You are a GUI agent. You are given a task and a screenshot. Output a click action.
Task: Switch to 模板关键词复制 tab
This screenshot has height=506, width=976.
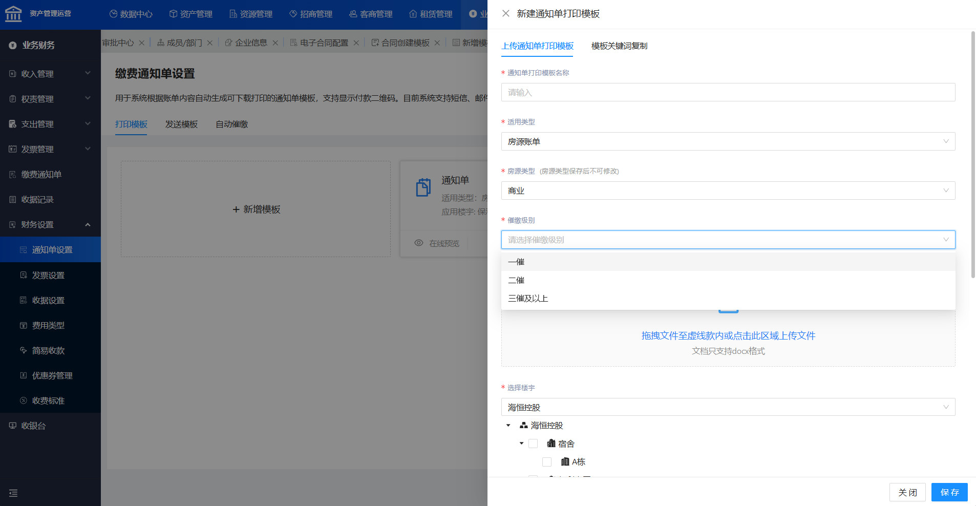pyautogui.click(x=619, y=46)
